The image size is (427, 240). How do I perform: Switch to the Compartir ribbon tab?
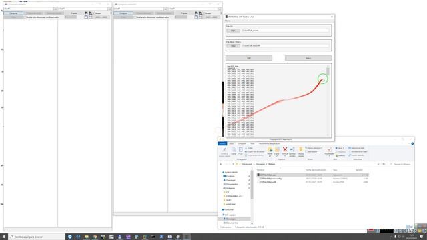pos(242,144)
